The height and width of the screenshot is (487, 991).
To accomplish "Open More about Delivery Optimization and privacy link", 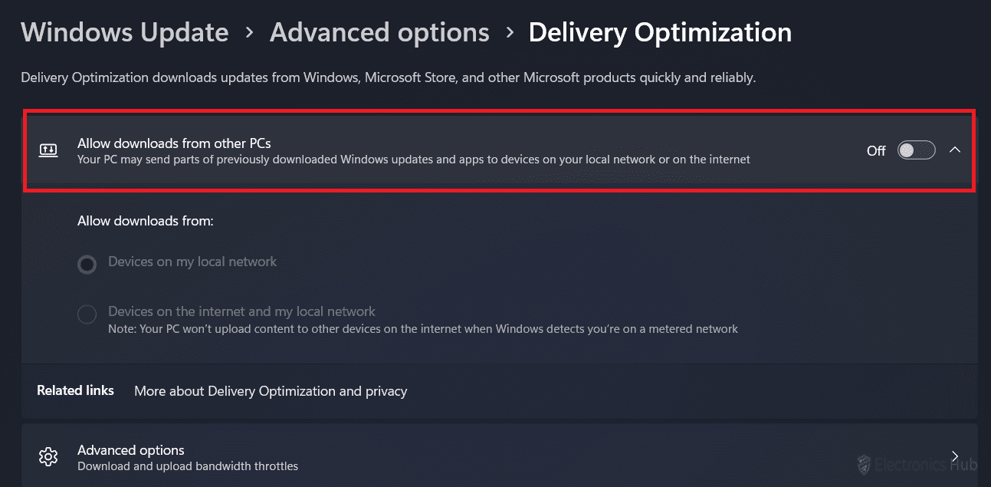I will (x=271, y=391).
